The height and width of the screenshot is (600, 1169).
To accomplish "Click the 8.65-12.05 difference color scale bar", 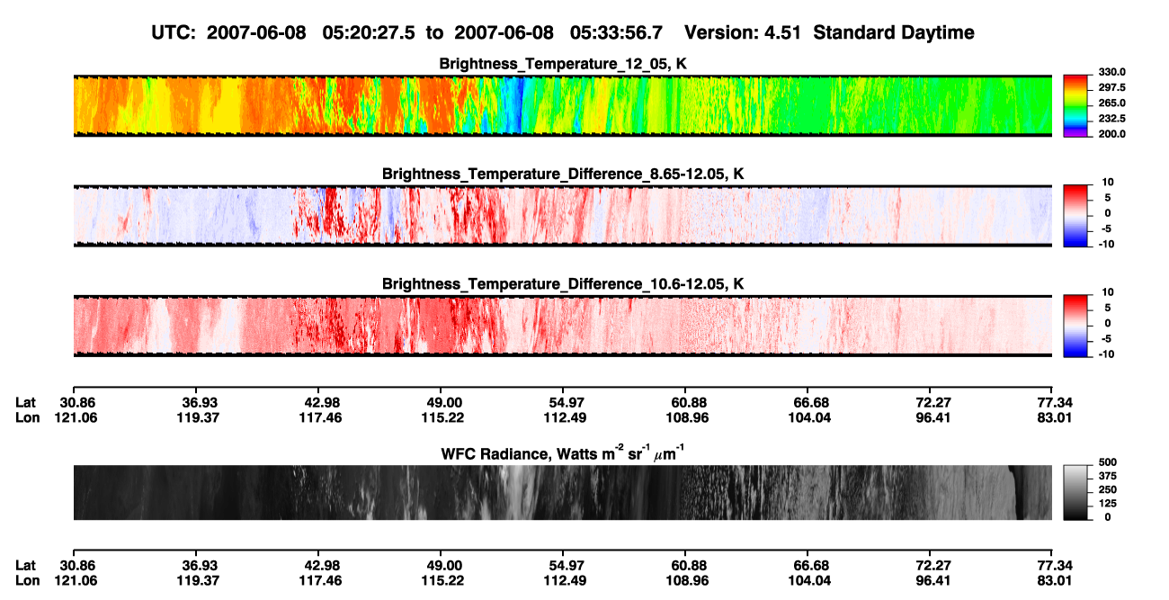I will (1075, 214).
